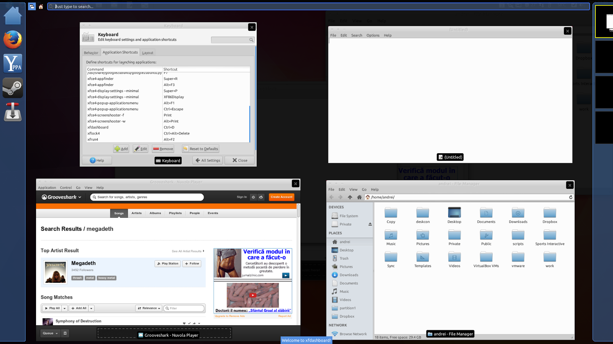Expand the arrow next to Play All

[x=65, y=308]
